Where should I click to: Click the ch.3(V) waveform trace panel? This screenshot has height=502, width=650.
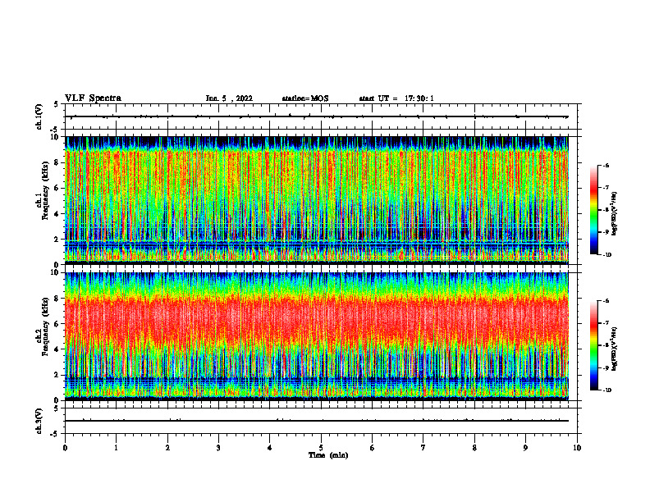click(x=321, y=421)
